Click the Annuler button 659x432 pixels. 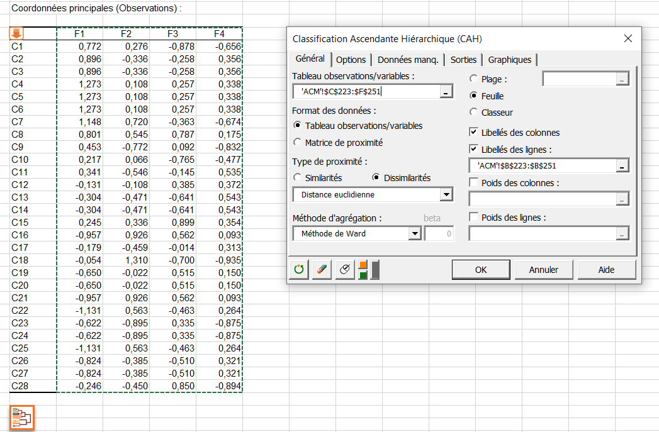pos(543,270)
